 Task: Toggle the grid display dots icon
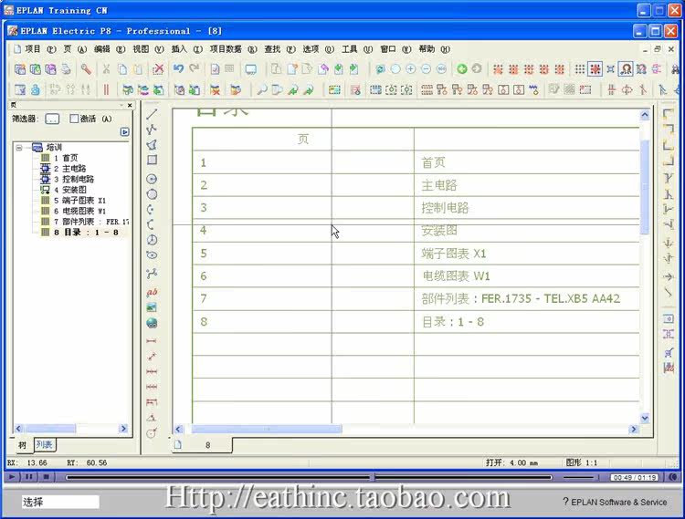click(579, 69)
